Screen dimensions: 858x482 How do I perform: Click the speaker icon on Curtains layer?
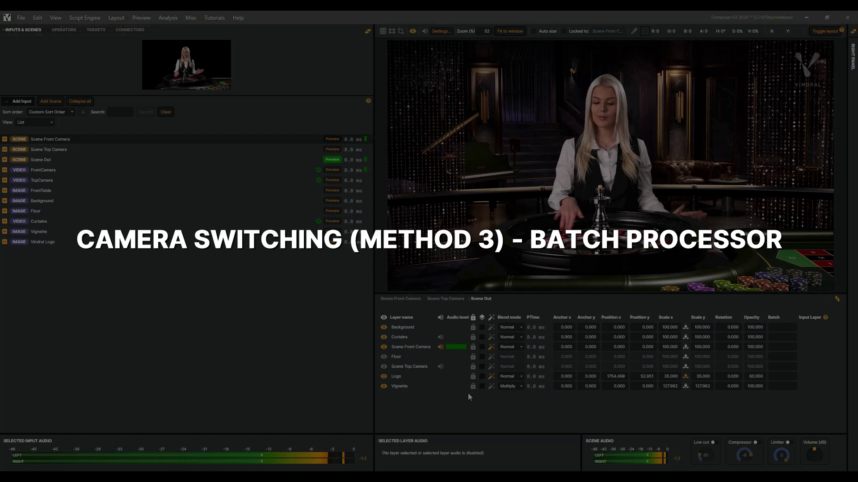(x=440, y=337)
